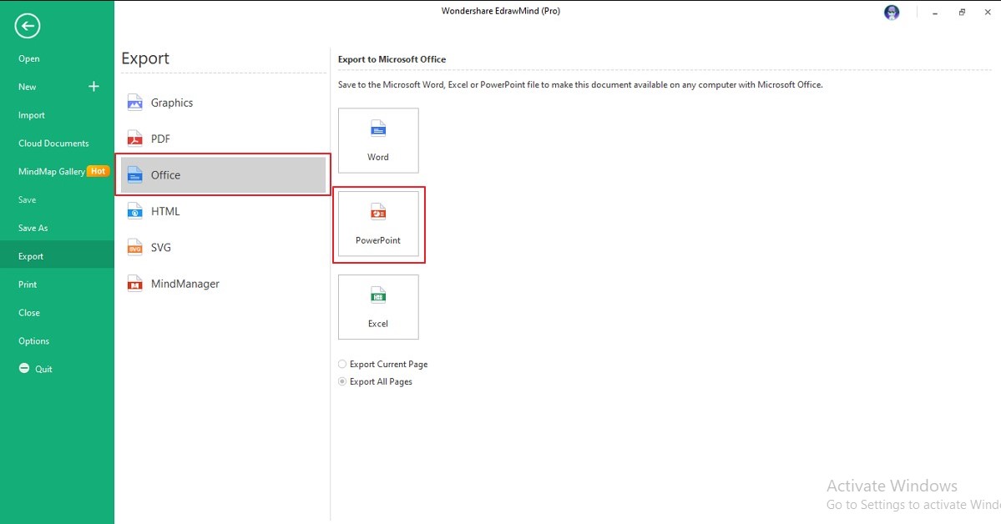Screen dimensions: 1001x524
Task: Click the "Export" panel heading
Action: click(145, 58)
